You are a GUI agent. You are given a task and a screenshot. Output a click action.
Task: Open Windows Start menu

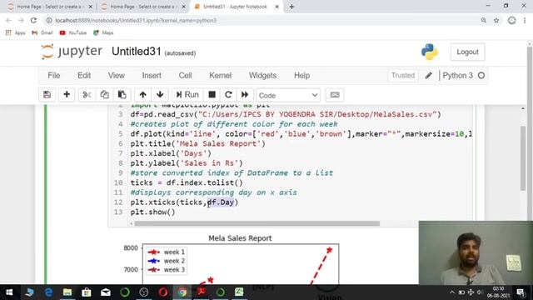coord(9,292)
